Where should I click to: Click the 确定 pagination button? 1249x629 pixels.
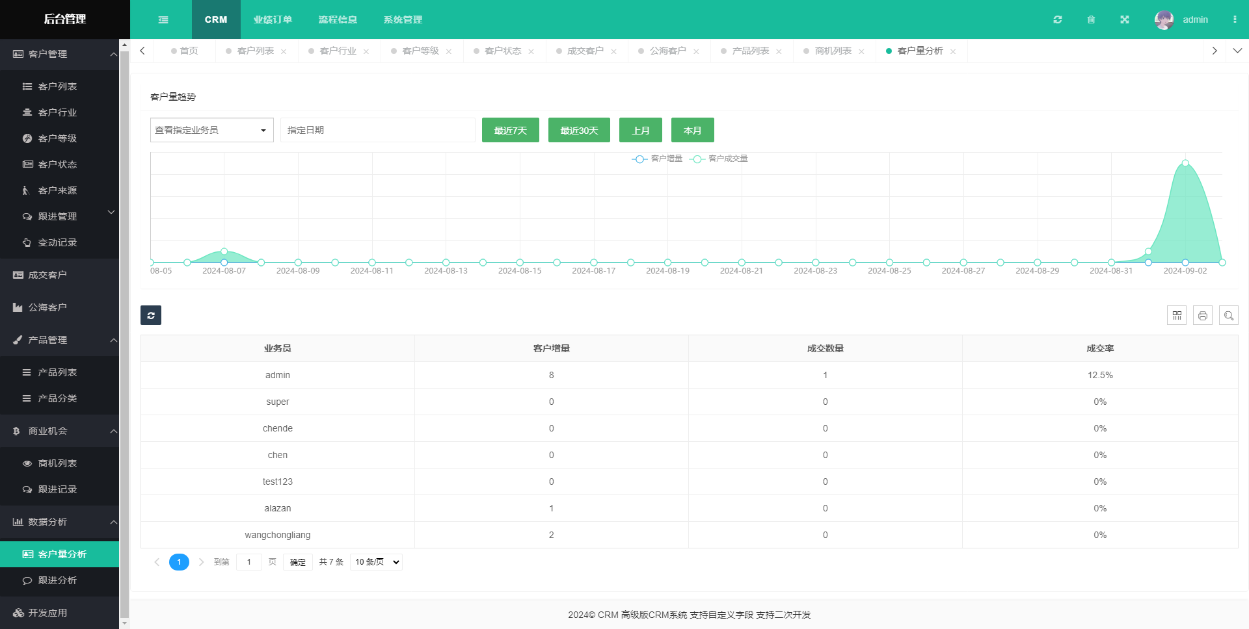(298, 562)
